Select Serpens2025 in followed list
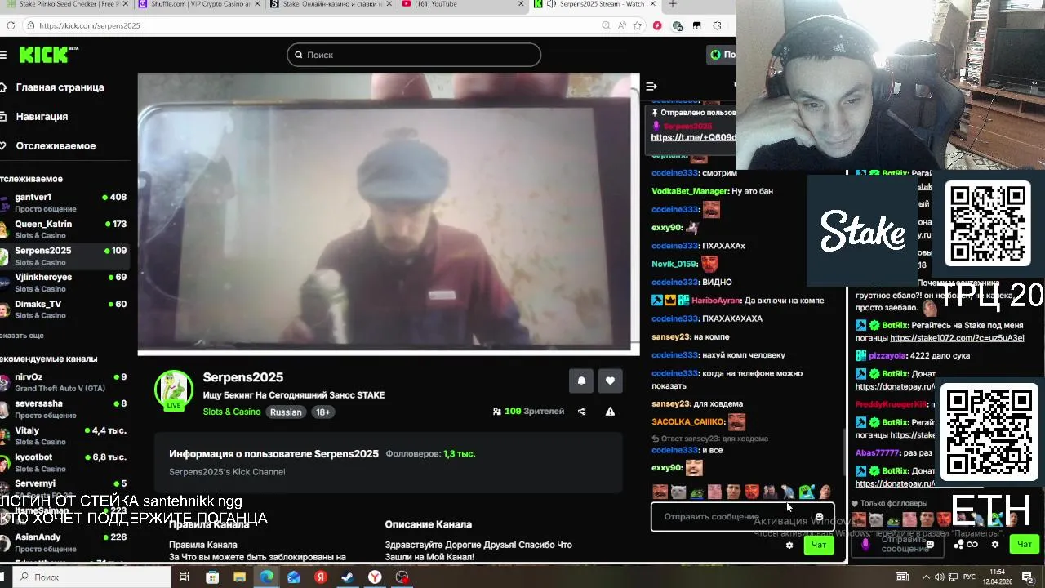This screenshot has width=1045, height=588. 64,256
